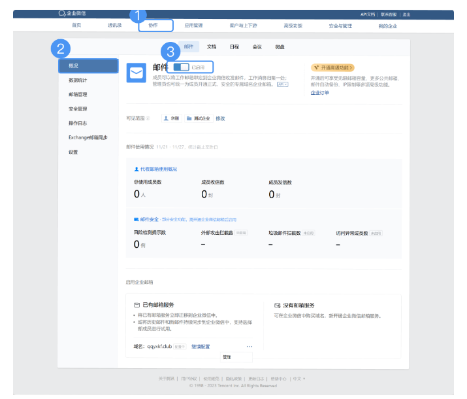
Task: Click the info icon beside 可见范围
Action: [148, 118]
